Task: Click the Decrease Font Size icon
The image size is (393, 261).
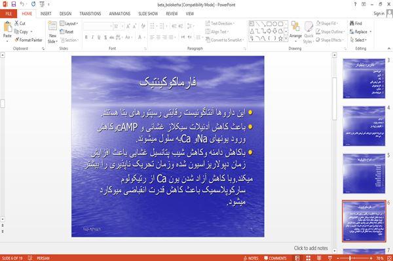Action: click(134, 26)
